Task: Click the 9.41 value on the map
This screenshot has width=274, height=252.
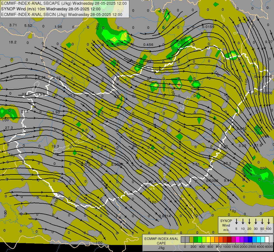Action: [228, 180]
